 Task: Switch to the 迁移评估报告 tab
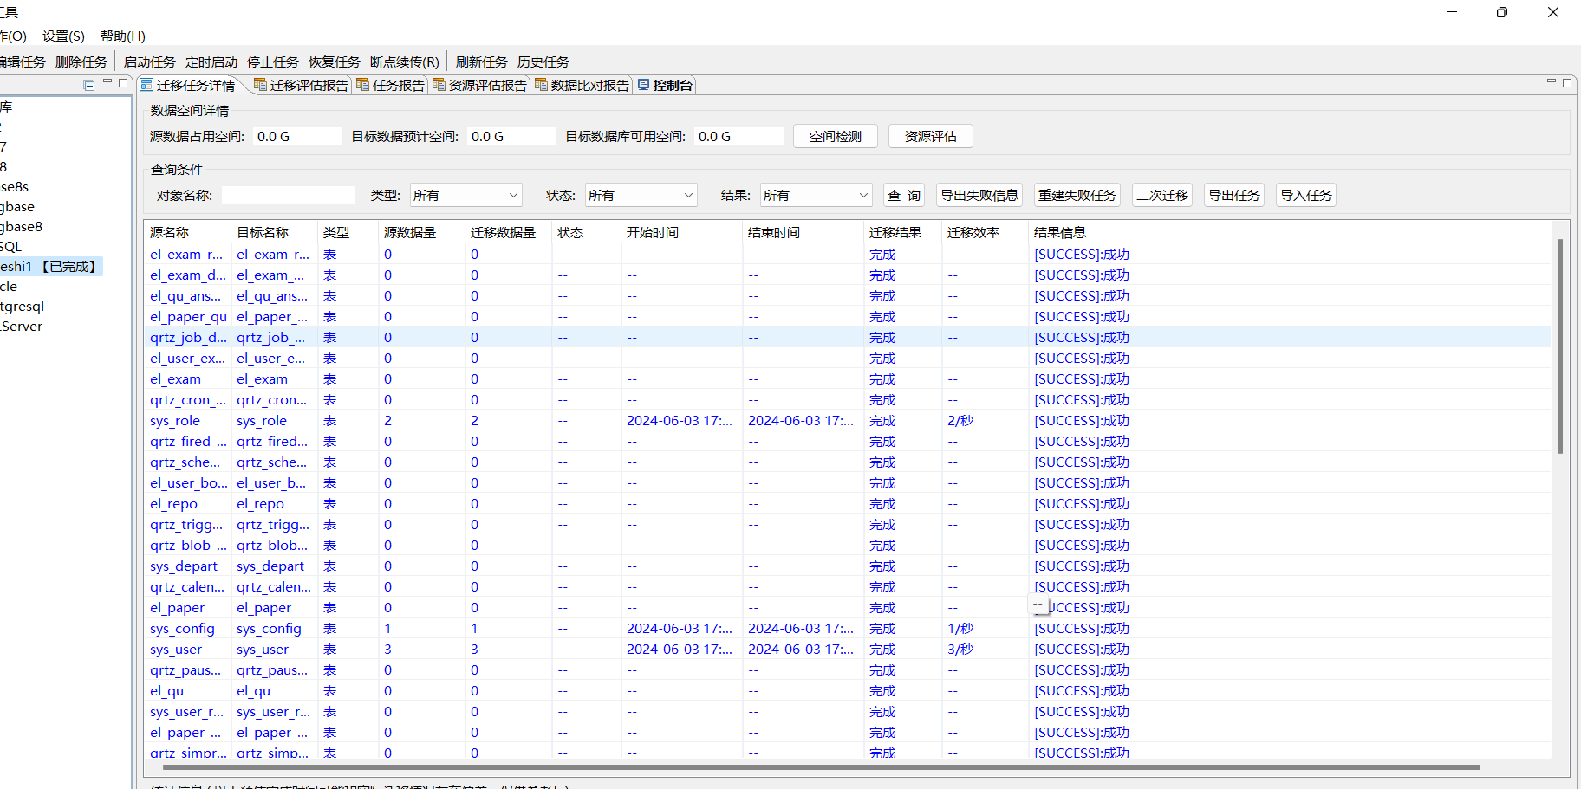coord(301,85)
